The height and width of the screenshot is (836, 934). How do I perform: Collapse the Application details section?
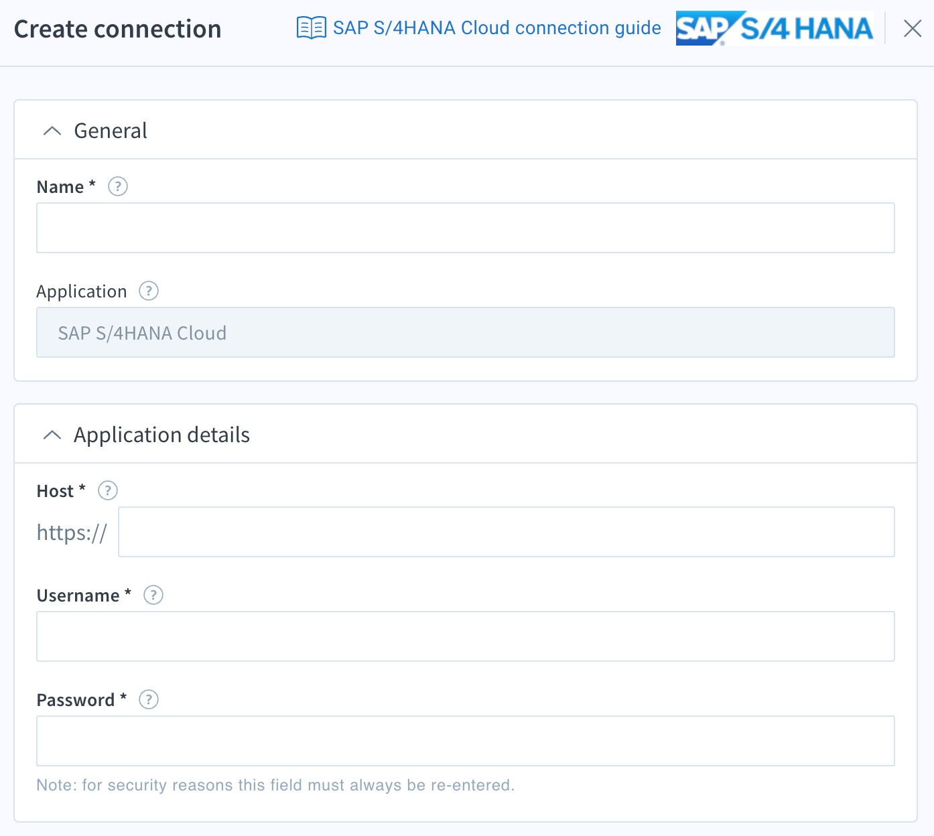(52, 435)
